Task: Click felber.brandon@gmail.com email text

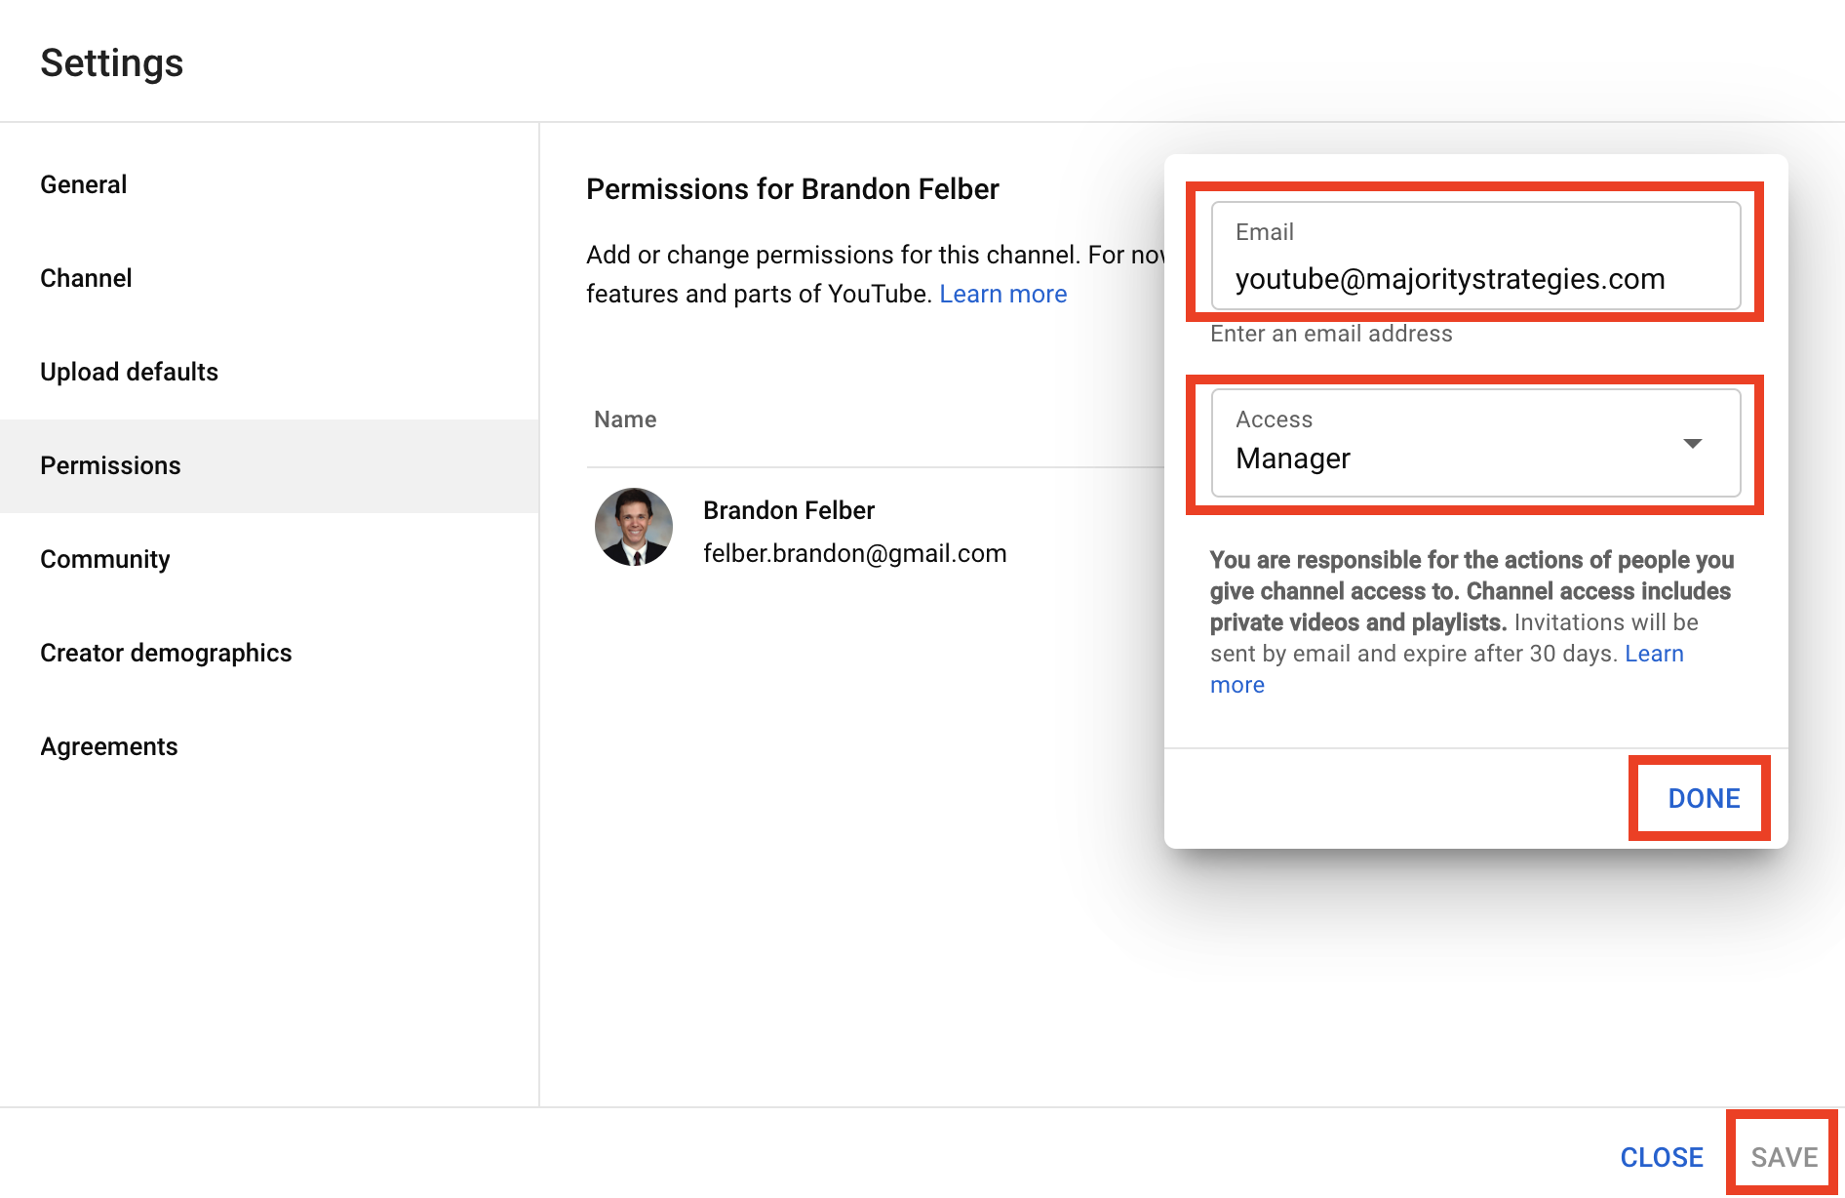Action: (855, 553)
